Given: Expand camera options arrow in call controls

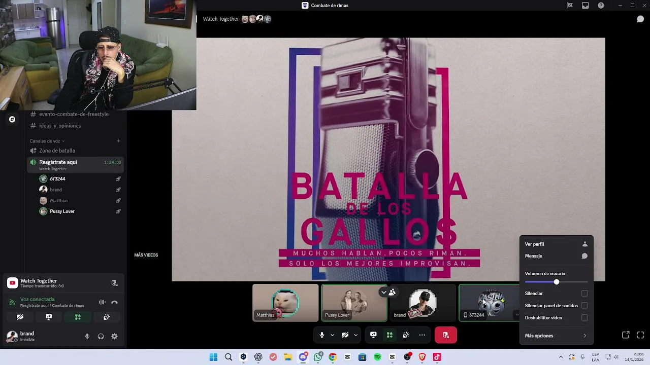Looking at the screenshot, I should [355, 335].
